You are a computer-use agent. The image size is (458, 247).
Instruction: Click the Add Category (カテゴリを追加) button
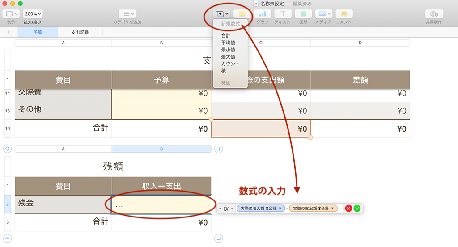[x=127, y=14]
